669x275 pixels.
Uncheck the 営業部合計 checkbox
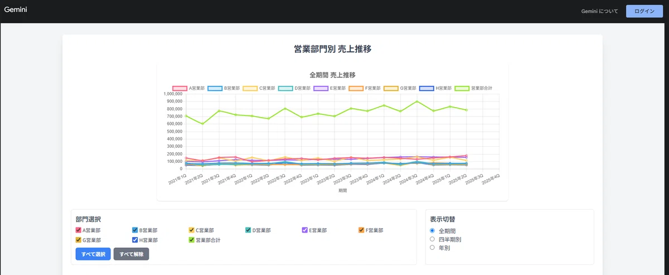pos(192,240)
